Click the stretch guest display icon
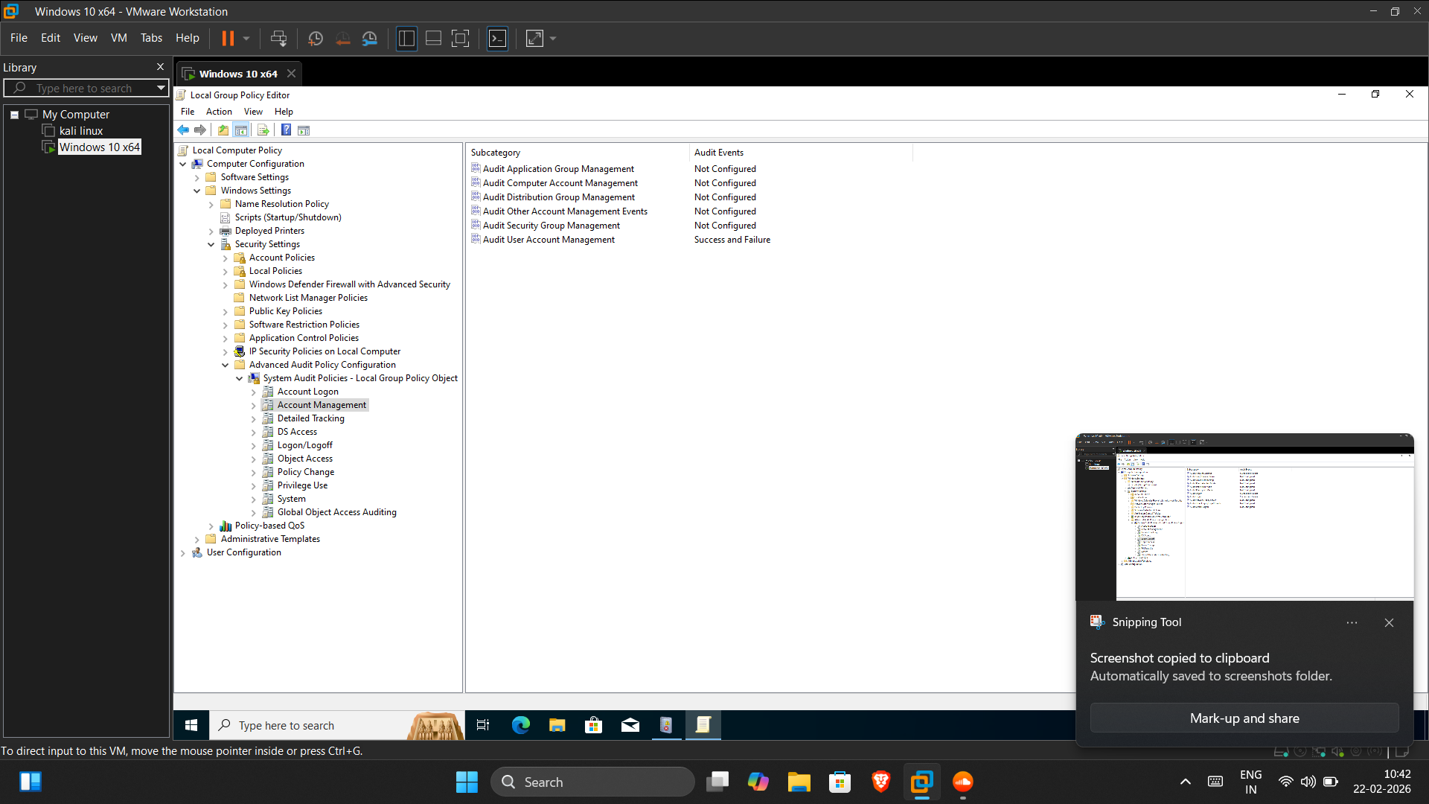This screenshot has height=804, width=1429. tap(534, 38)
